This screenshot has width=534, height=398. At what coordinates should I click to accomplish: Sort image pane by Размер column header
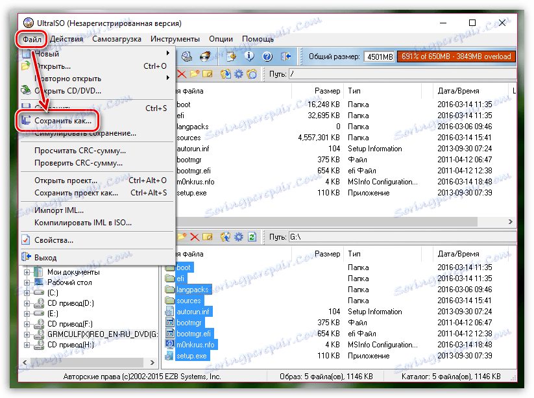[318, 91]
